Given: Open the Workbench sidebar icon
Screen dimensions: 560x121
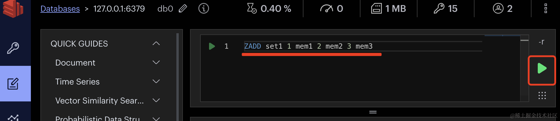Looking at the screenshot, I should tap(13, 84).
